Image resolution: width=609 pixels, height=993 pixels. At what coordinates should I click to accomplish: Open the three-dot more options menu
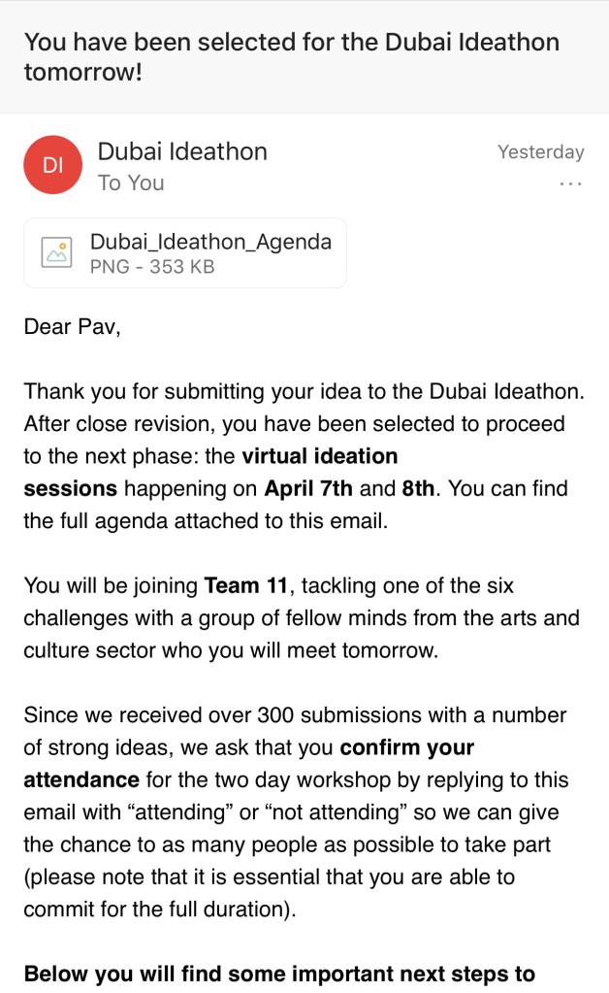571,183
